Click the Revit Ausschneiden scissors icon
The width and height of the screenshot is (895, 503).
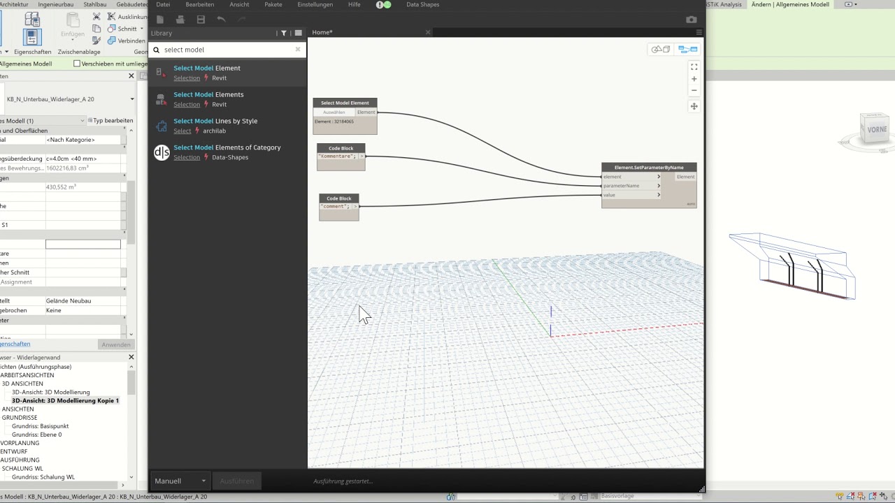96,17
